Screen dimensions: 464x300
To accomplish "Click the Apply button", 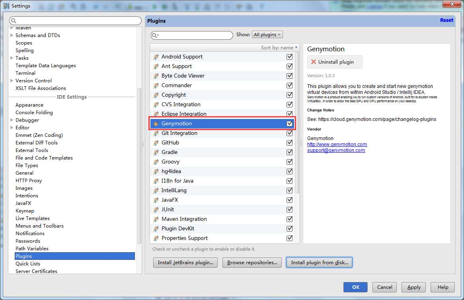I will [414, 287].
